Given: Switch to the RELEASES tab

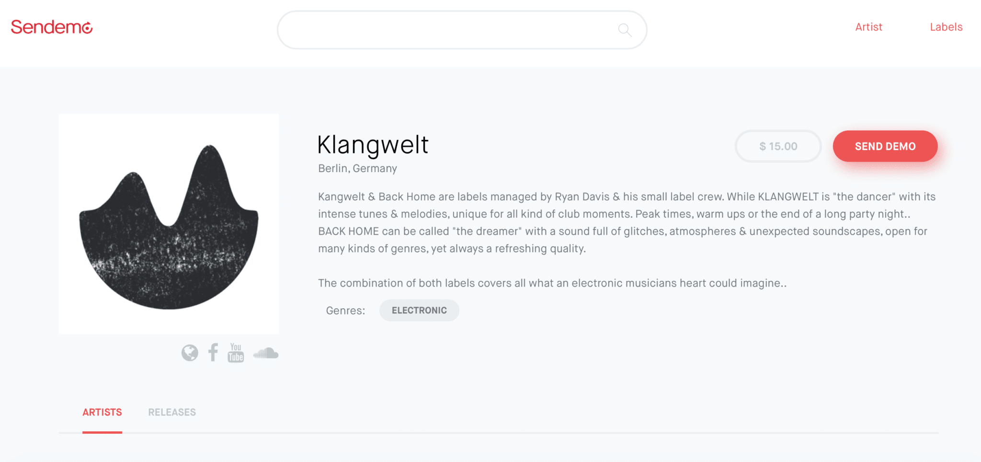Looking at the screenshot, I should (172, 412).
